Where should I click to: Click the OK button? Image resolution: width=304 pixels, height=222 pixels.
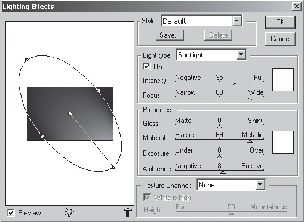(280, 22)
